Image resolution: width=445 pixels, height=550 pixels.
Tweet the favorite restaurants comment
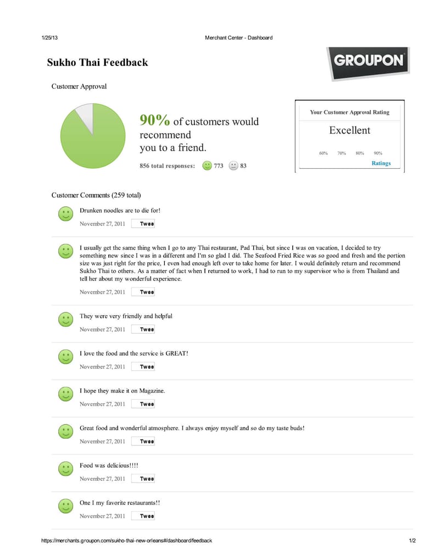click(x=143, y=516)
